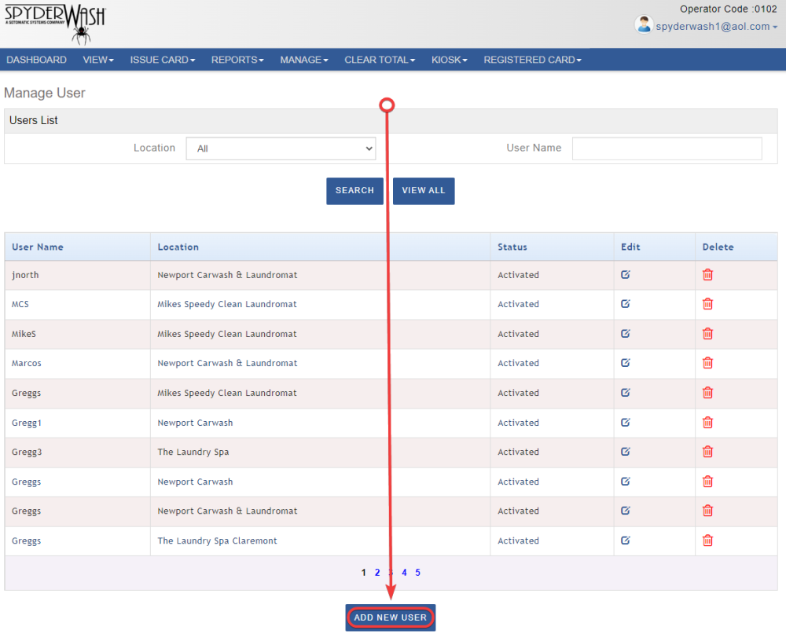Click The Laundry Spa Claremont location cell

(x=320, y=541)
